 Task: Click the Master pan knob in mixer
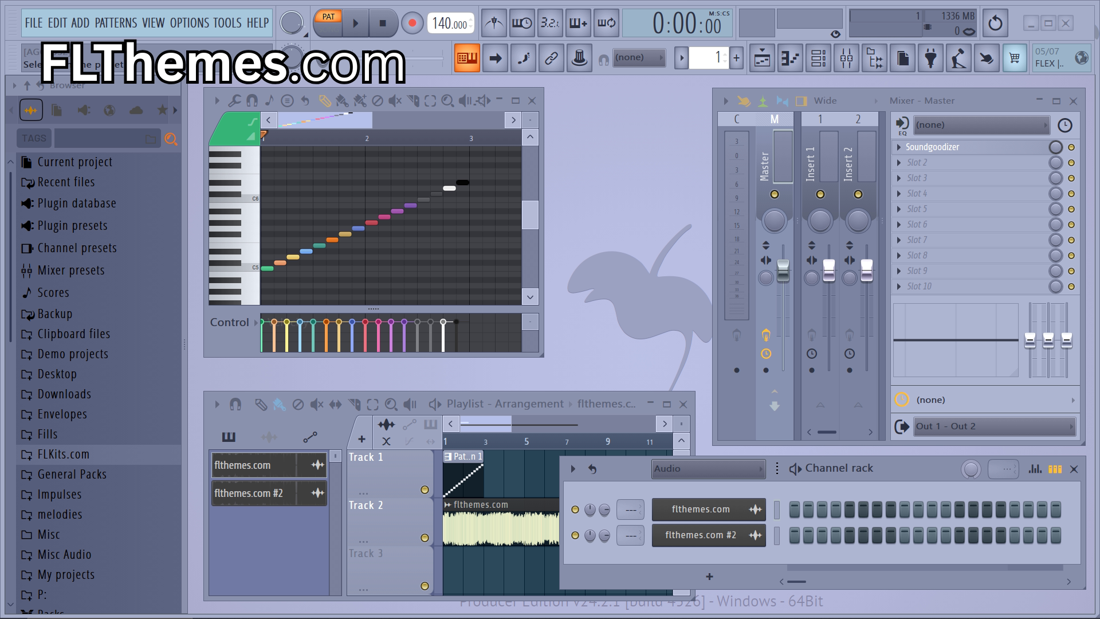click(774, 221)
